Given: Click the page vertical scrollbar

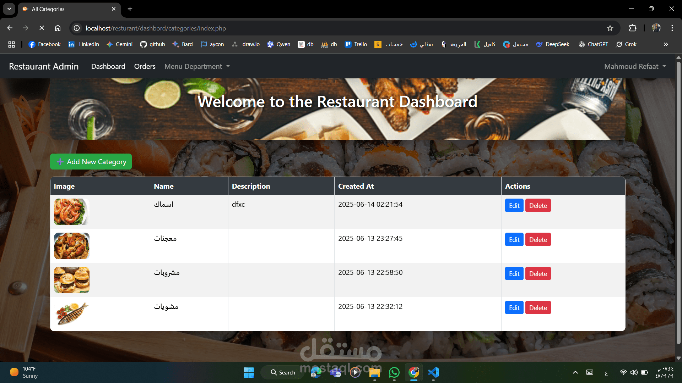Looking at the screenshot, I should tap(678, 202).
